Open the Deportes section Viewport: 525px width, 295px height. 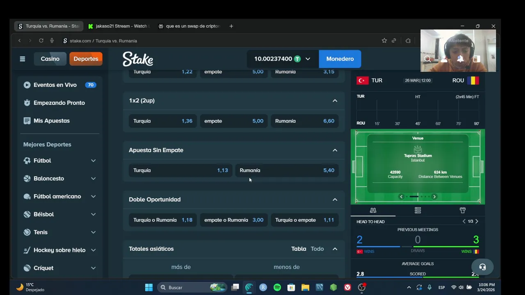86,59
